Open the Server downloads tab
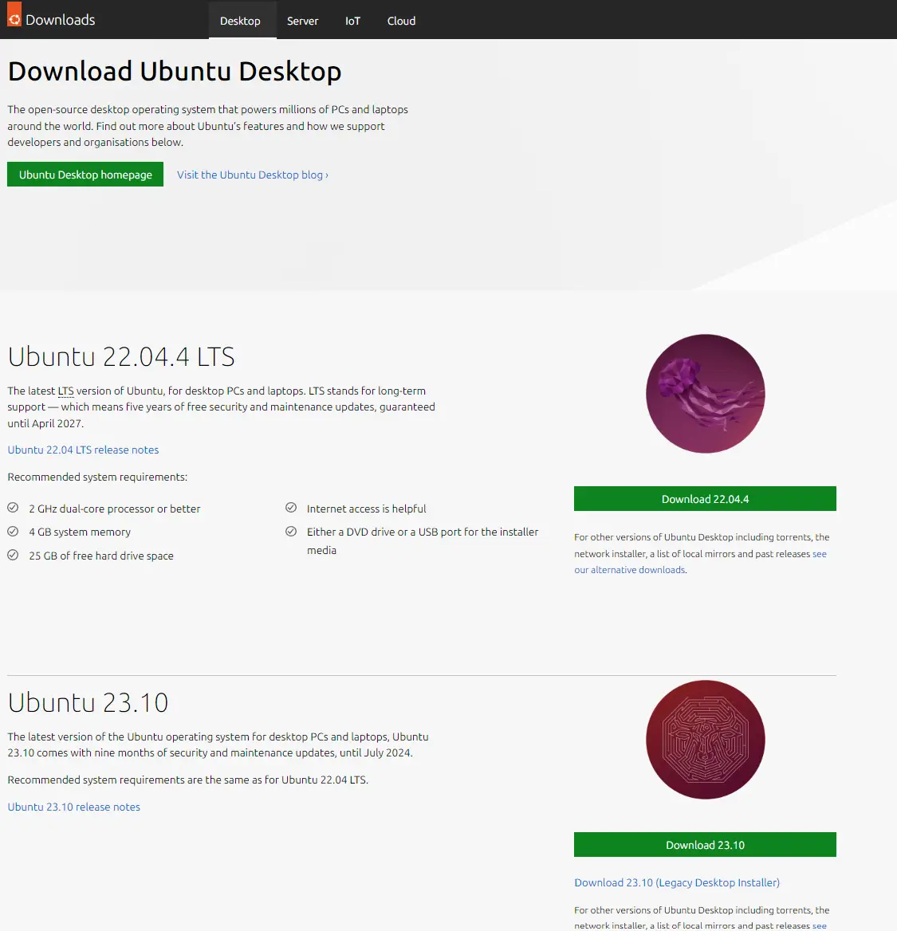The width and height of the screenshot is (897, 931). click(x=302, y=21)
